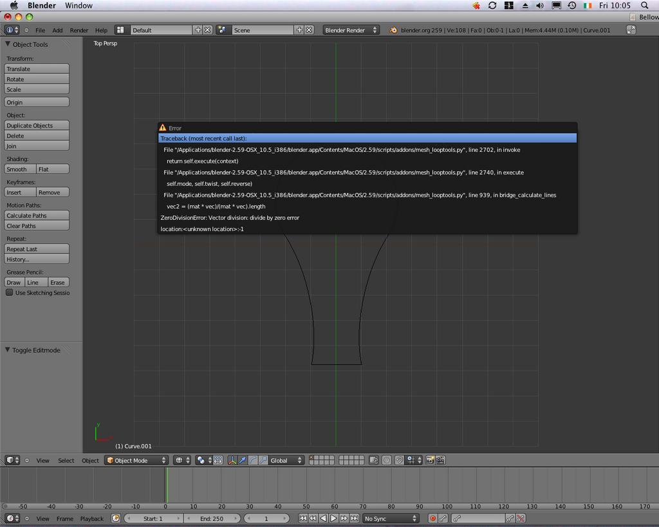Add new scene with plus icon

tap(299, 30)
